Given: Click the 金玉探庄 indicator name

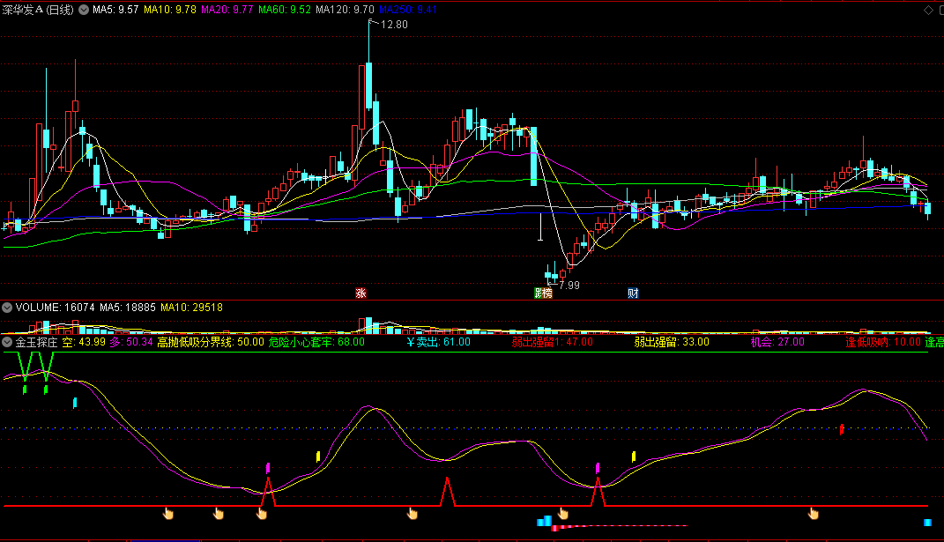Looking at the screenshot, I should 36,342.
